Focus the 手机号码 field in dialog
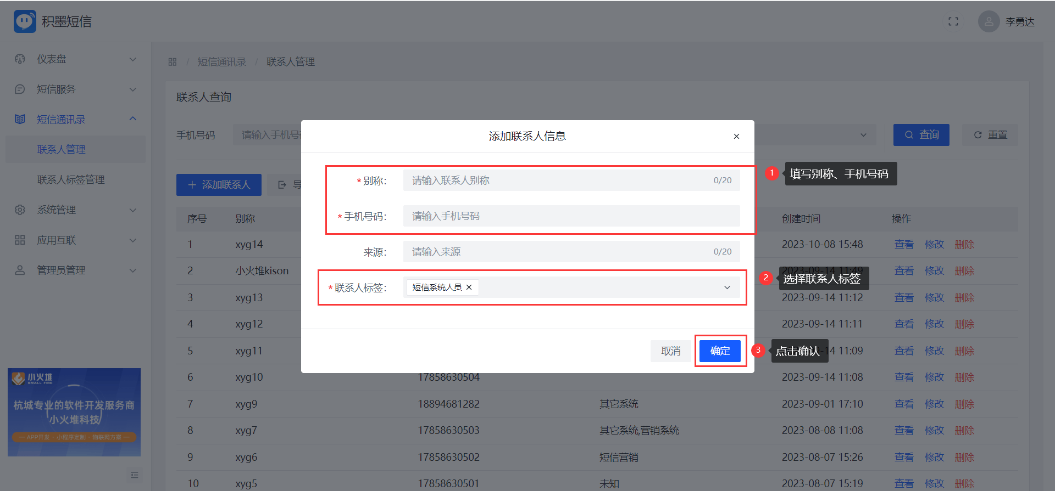The image size is (1055, 491). (571, 216)
